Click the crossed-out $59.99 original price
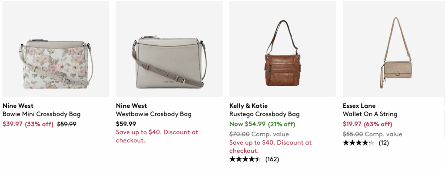This screenshot has height=171, width=445. (x=66, y=124)
